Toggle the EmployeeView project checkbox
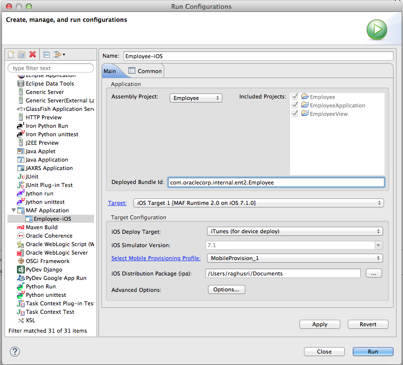Image resolution: width=403 pixels, height=365 pixels. click(x=295, y=113)
